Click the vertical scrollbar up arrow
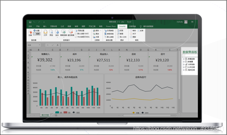The height and width of the screenshot is (135, 227). 179,50
